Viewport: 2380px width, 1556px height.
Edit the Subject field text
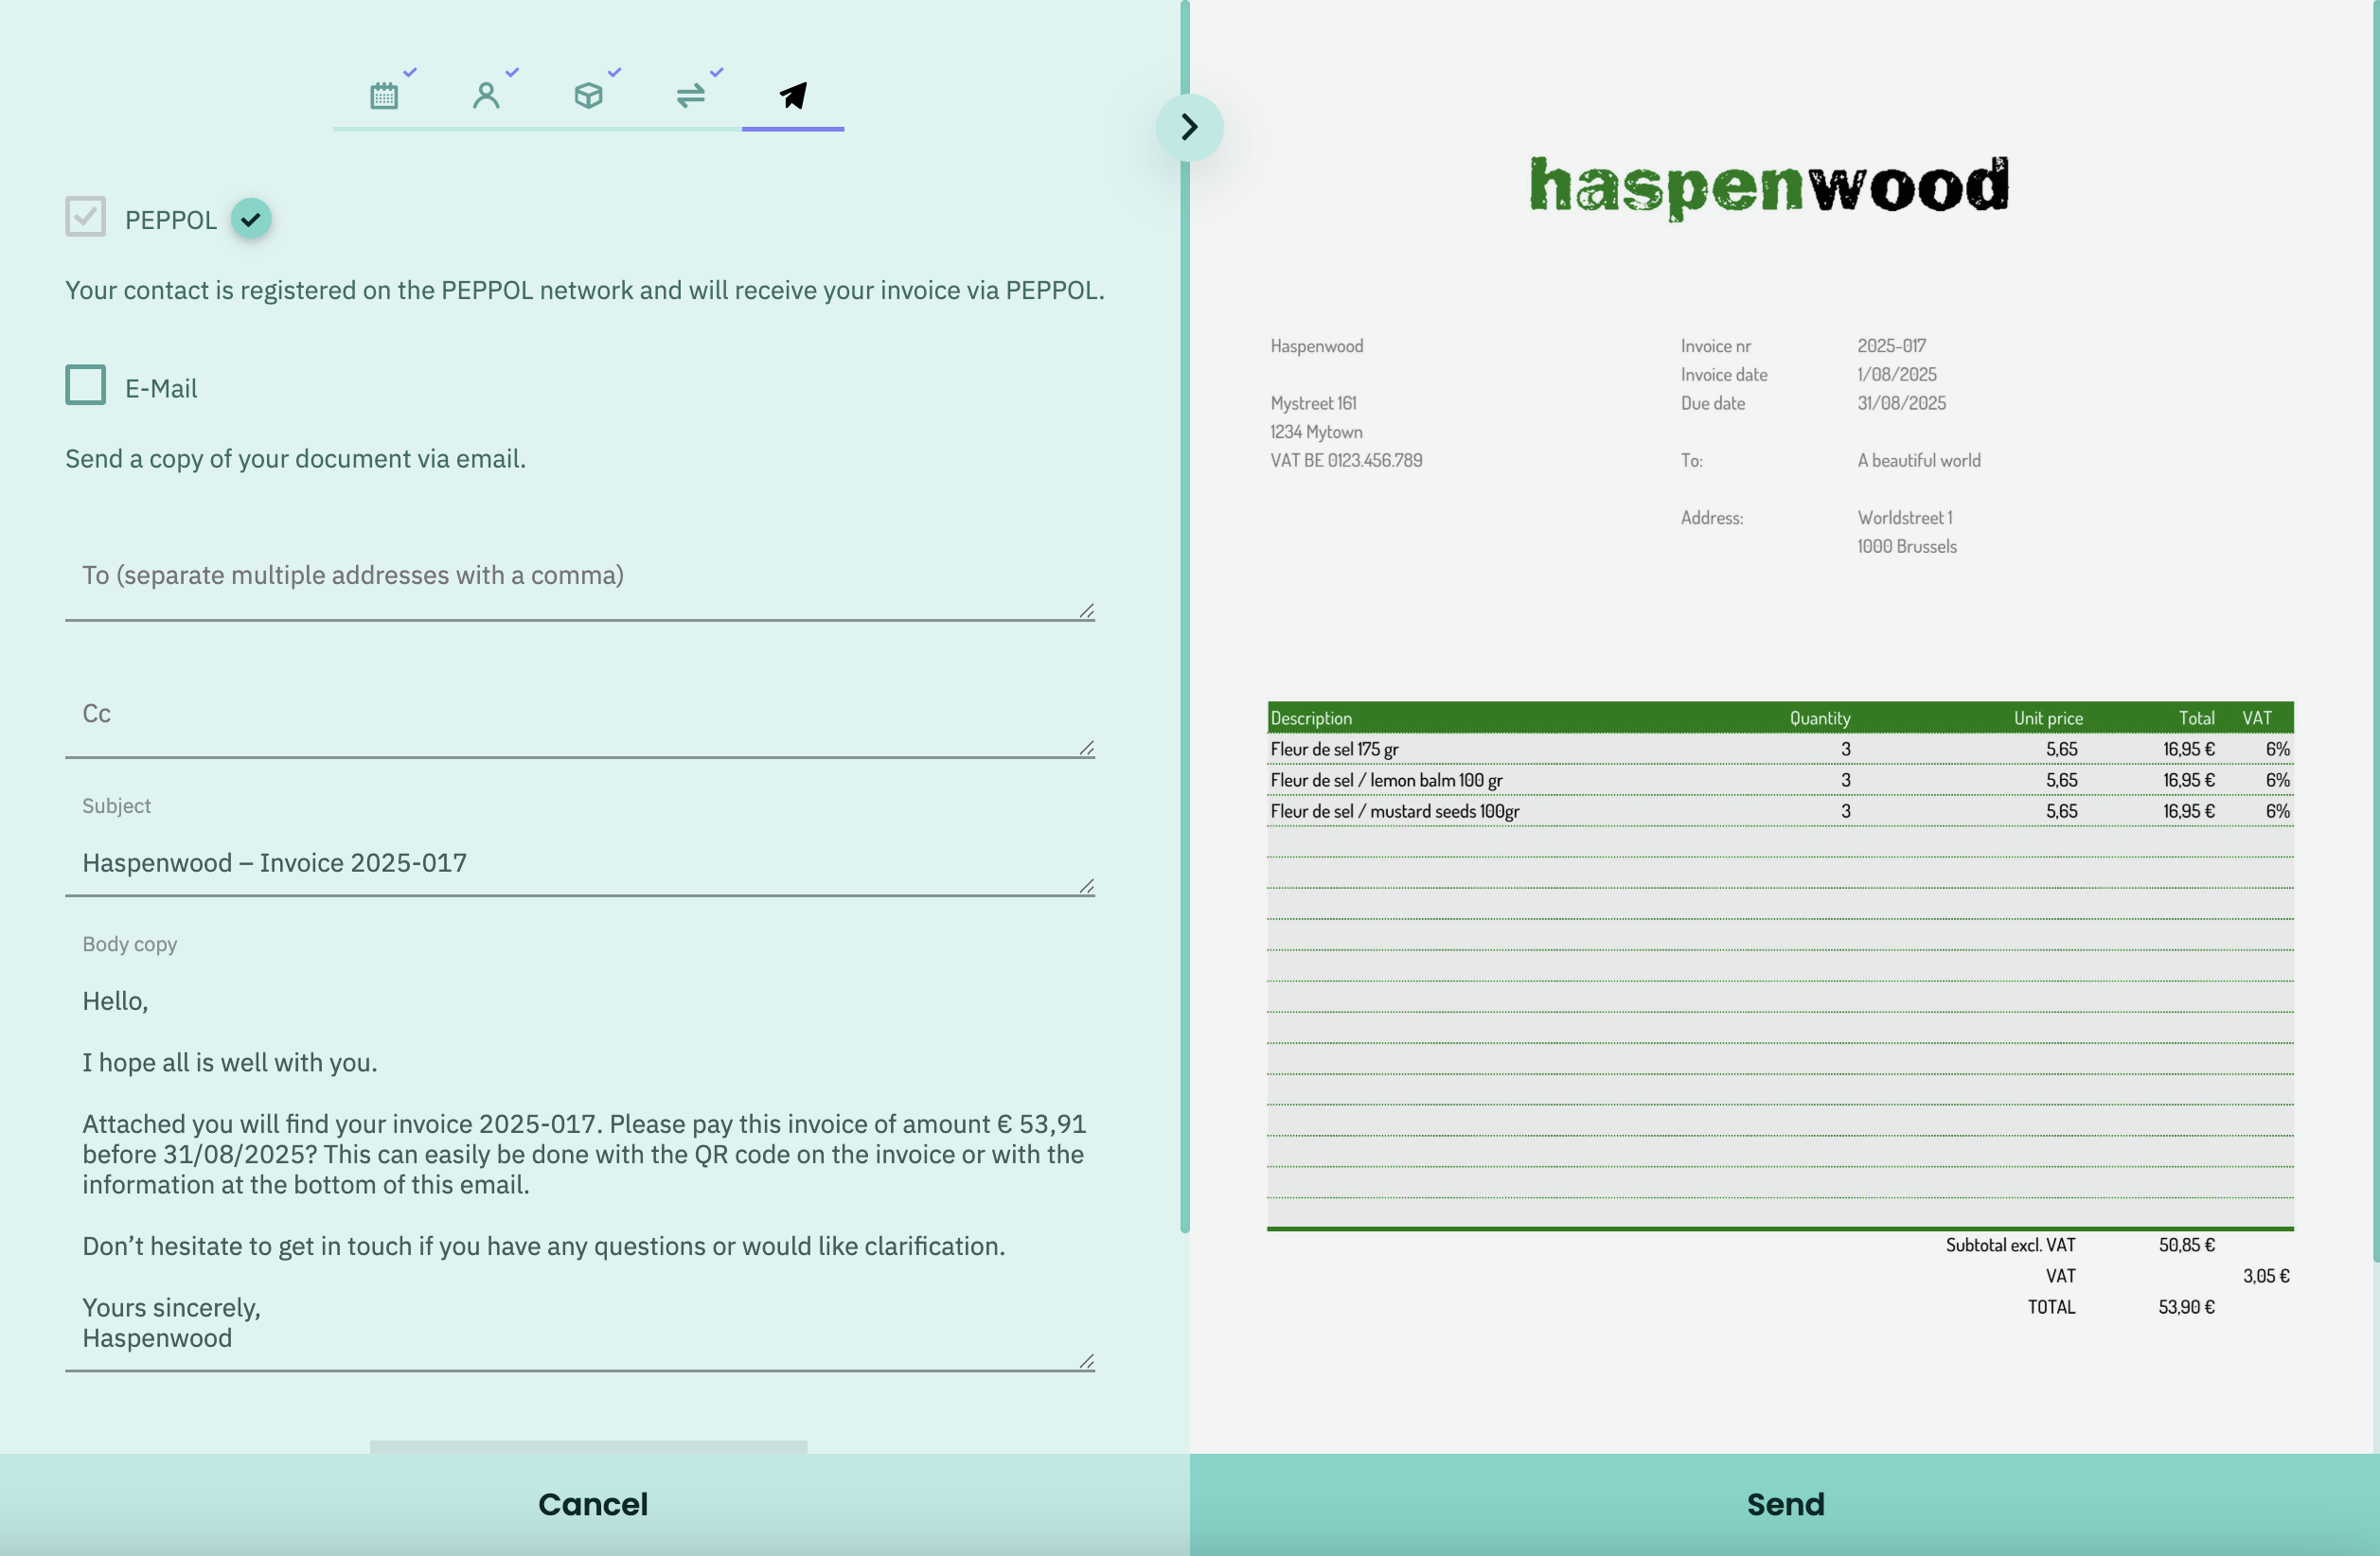pos(580,863)
